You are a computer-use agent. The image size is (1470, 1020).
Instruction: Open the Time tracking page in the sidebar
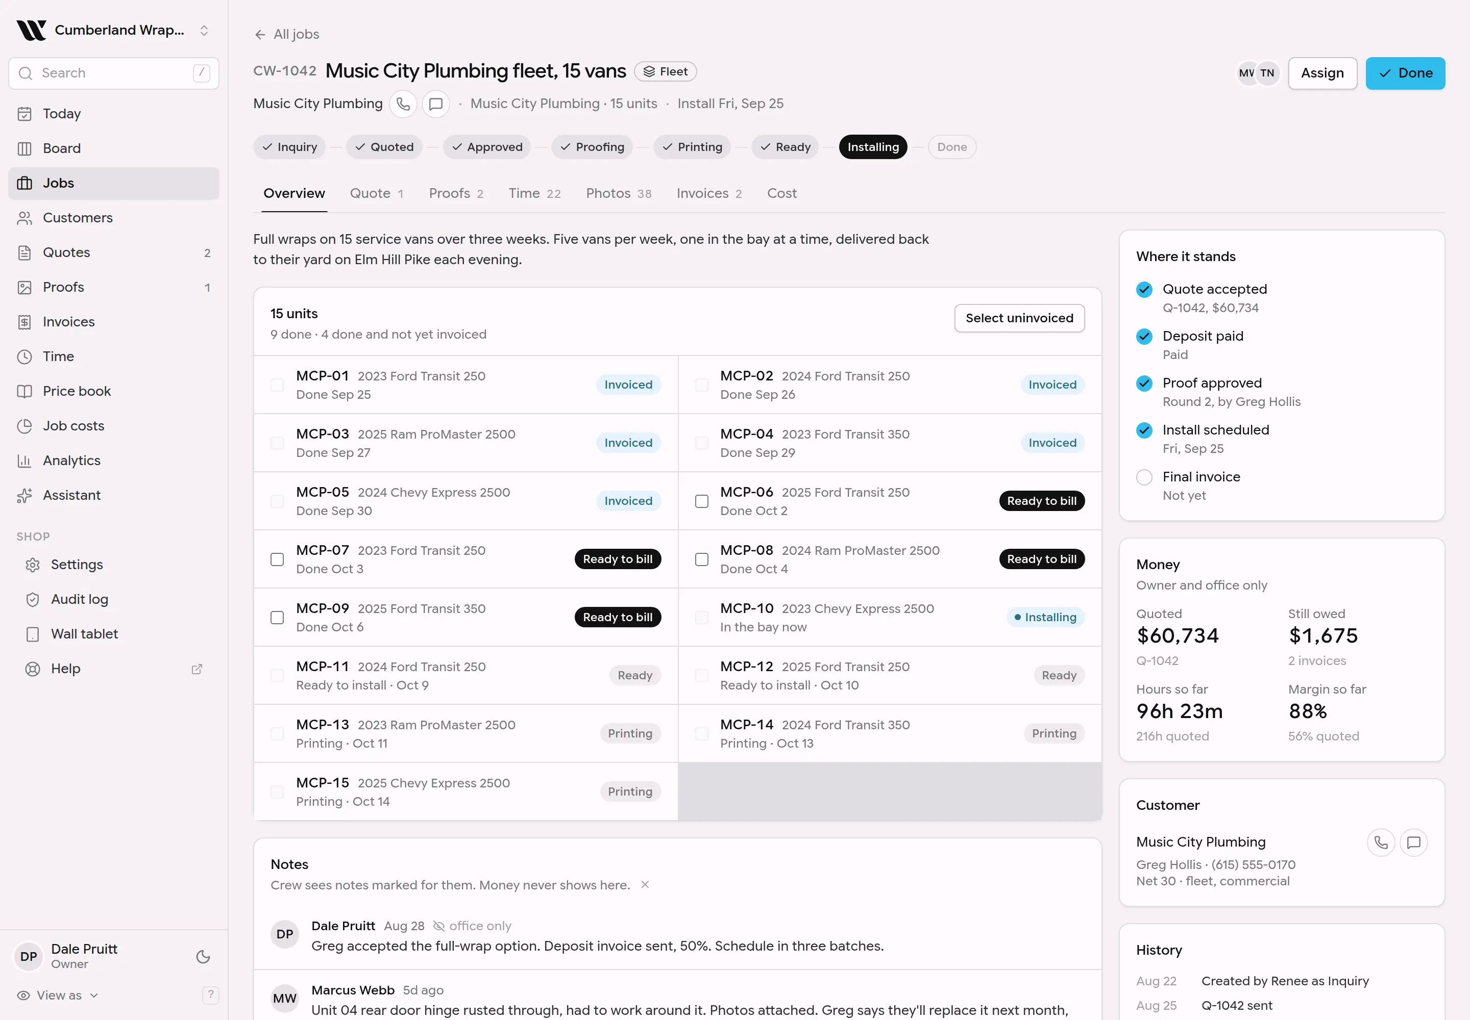pos(113,356)
